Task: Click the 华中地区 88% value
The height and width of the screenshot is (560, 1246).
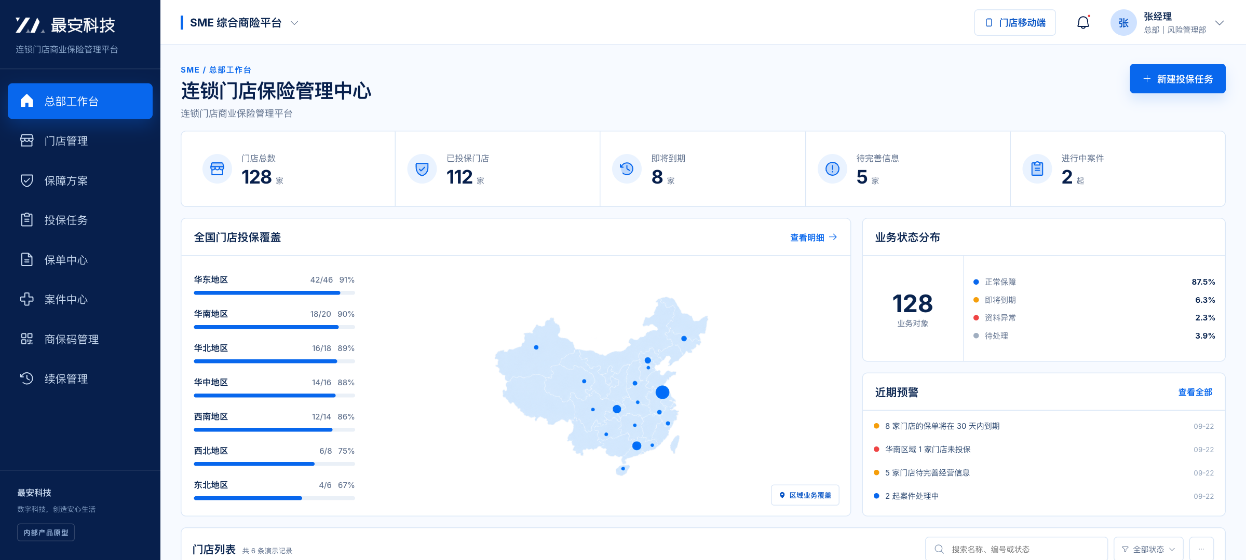Action: point(346,383)
